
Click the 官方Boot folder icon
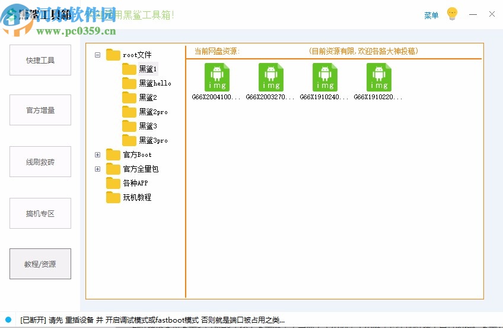click(x=113, y=154)
